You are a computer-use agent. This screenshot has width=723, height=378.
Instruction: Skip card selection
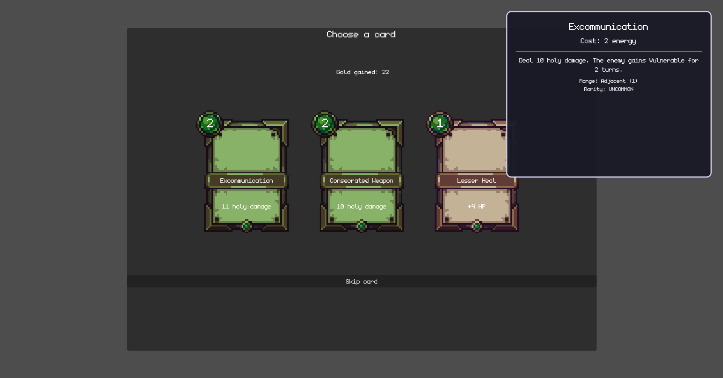pyautogui.click(x=361, y=282)
